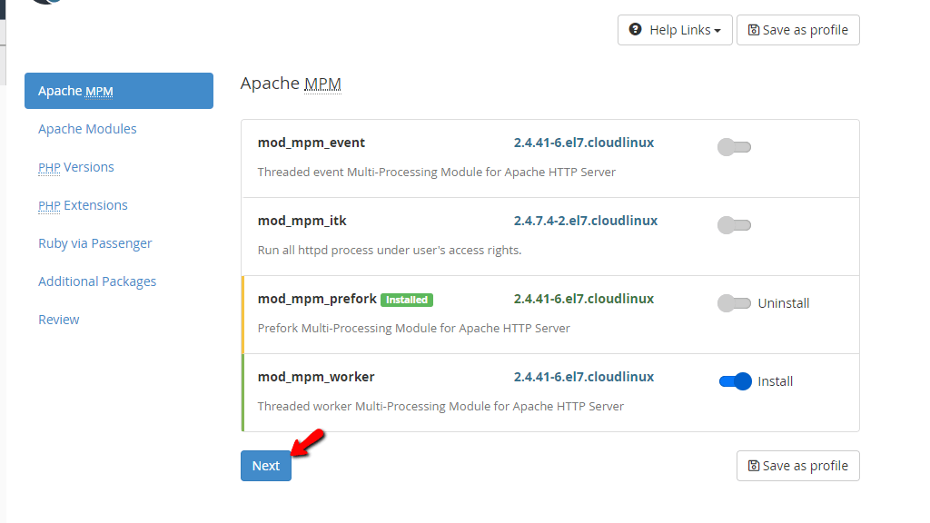Open the PHP Extensions section

(x=83, y=205)
